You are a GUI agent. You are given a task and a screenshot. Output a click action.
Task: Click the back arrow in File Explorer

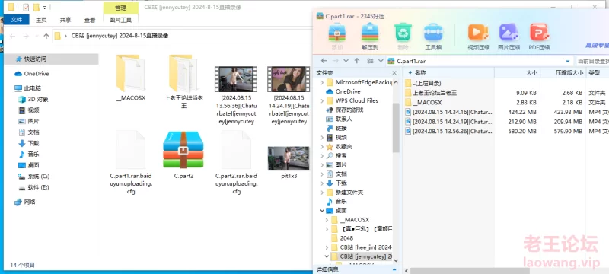[x=12, y=36]
